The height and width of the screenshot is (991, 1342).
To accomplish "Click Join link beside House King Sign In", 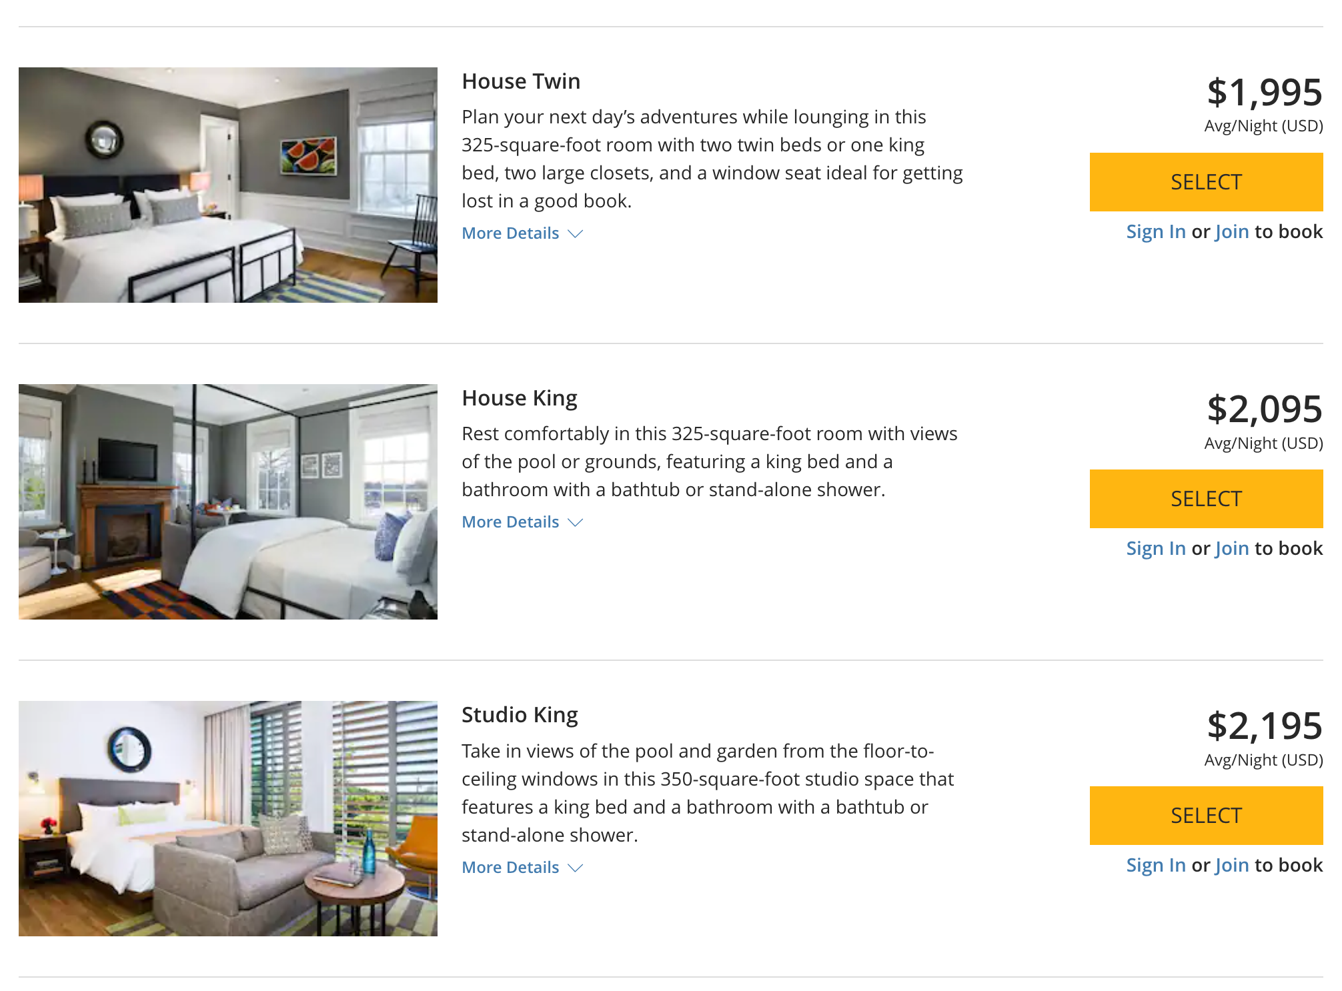I will point(1232,548).
